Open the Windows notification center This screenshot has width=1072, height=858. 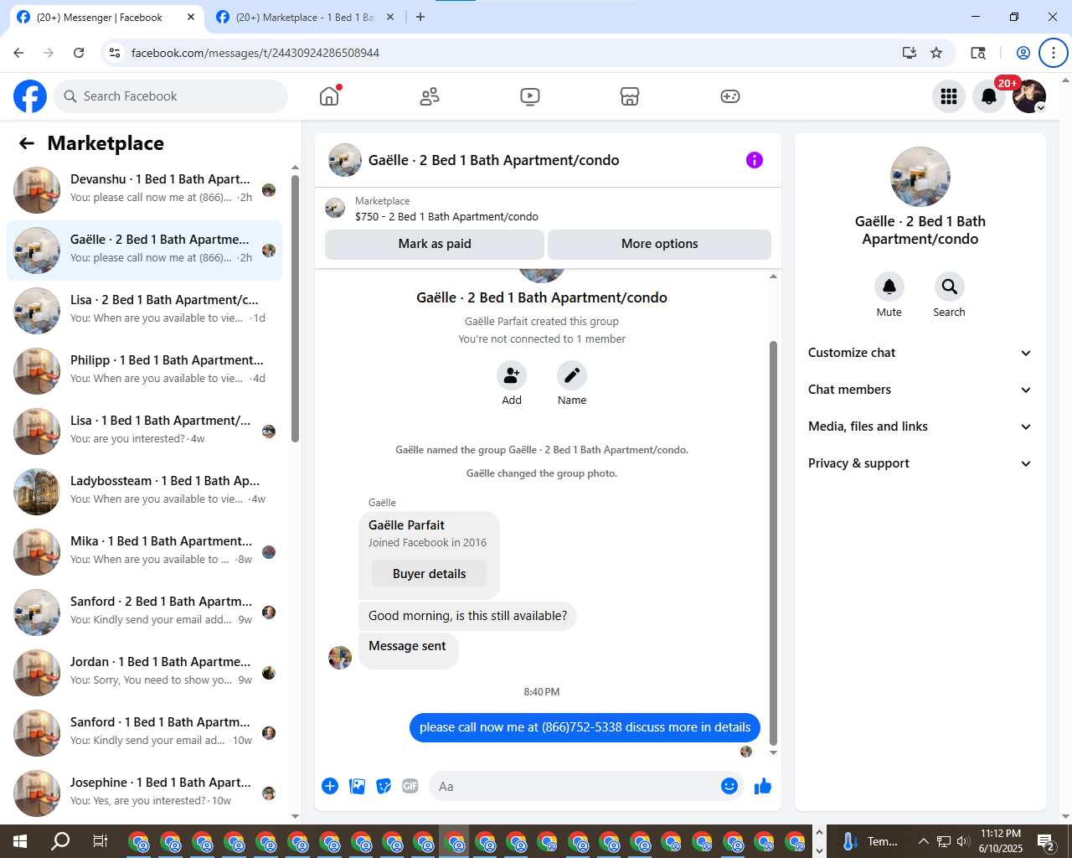click(1046, 841)
